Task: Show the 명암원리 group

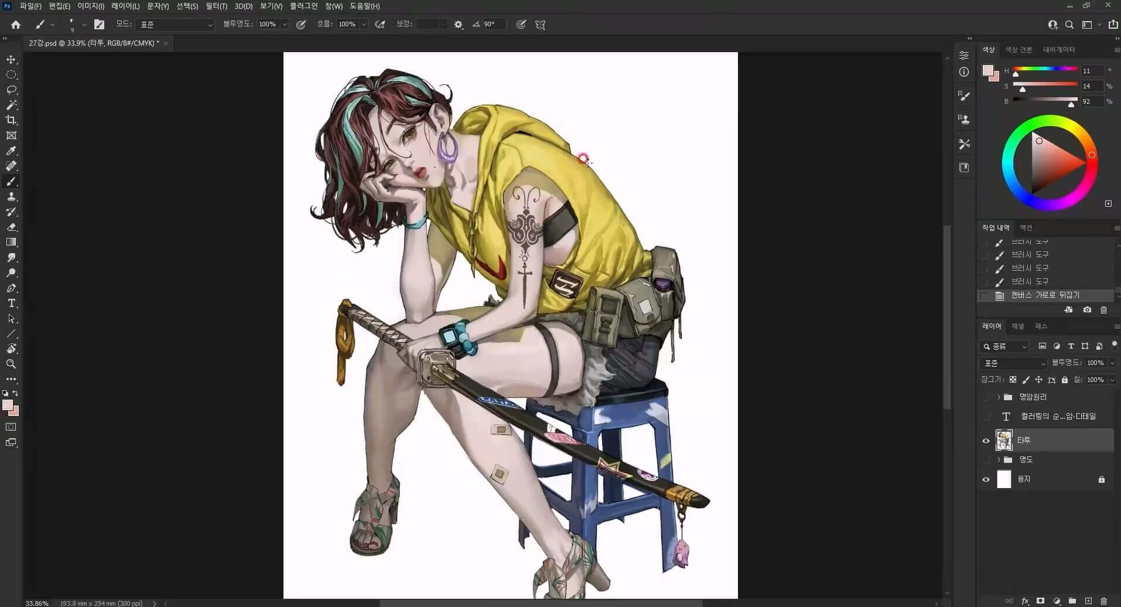Action: click(986, 397)
